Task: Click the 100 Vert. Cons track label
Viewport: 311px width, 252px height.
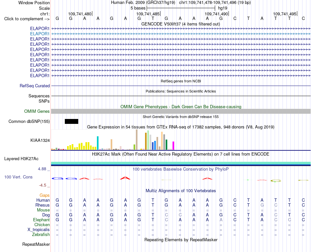Action: pos(18,177)
